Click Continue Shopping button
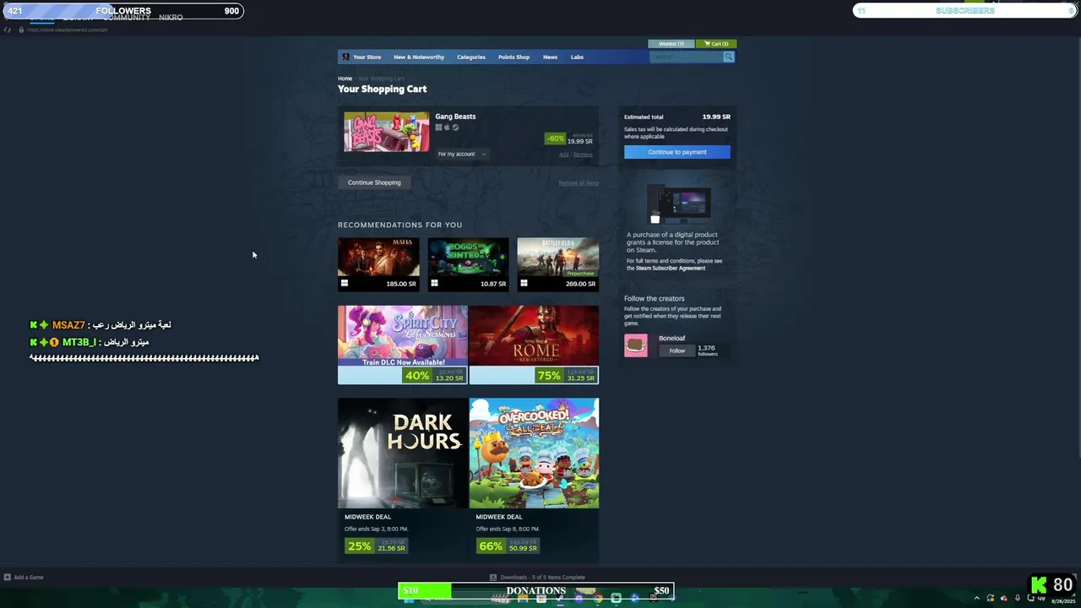The width and height of the screenshot is (1081, 608). tap(374, 182)
